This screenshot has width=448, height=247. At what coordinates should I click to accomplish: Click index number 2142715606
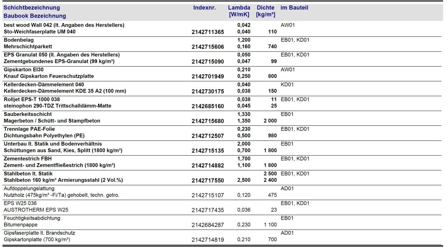[208, 47]
